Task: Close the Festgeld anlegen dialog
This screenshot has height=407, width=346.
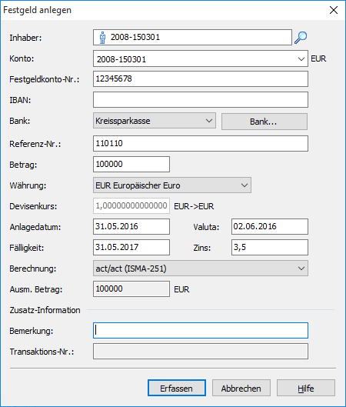Action: 334,10
